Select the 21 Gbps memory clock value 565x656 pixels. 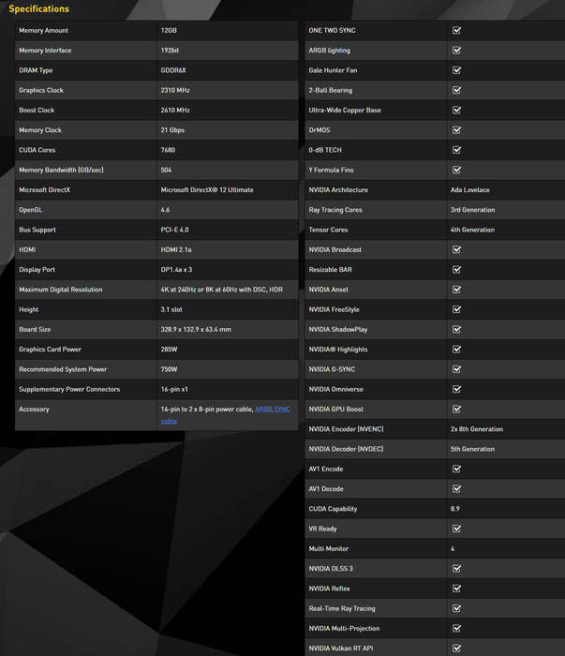tap(172, 130)
